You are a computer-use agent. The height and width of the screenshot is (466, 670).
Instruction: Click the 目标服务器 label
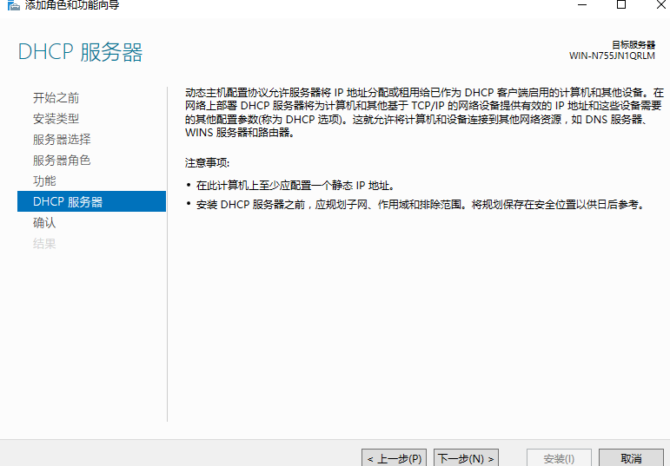pos(634,45)
